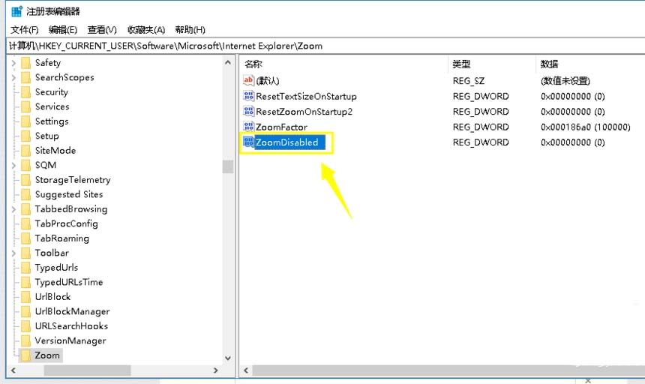Select the Services key label
Viewport: 645px width, 384px height.
point(52,106)
